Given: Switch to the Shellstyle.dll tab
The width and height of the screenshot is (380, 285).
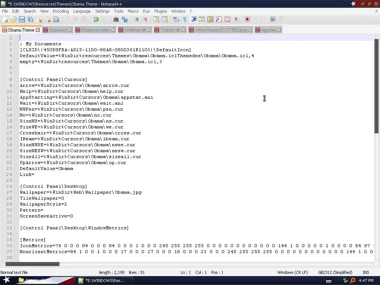Looking at the screenshot, I should (x=135, y=30).
